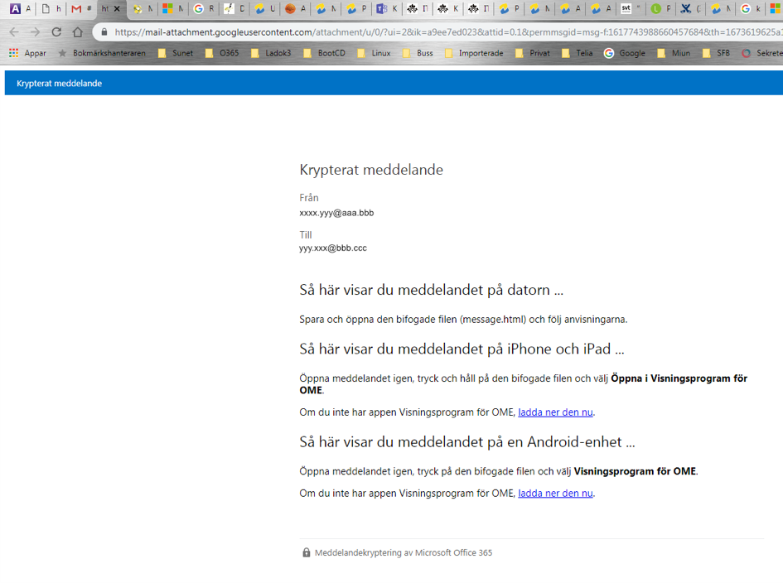783x583 pixels.
Task: Go back with the browser back arrow
Action: coord(14,32)
